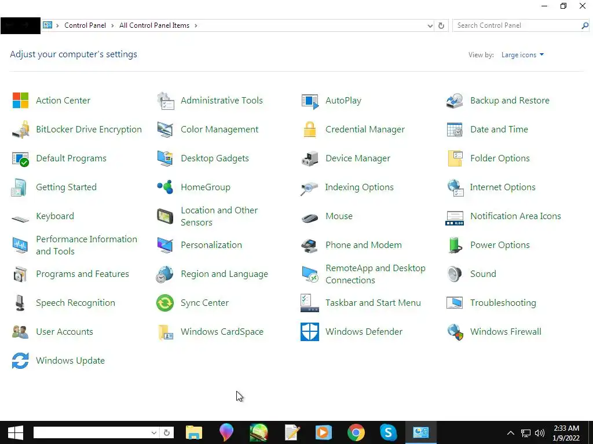The image size is (593, 444).
Task: Open the Notification Area Icons icon
Action: [x=455, y=218]
